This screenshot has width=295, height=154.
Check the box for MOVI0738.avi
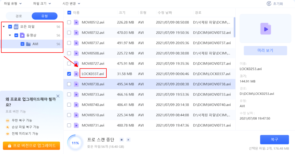tap(69, 84)
